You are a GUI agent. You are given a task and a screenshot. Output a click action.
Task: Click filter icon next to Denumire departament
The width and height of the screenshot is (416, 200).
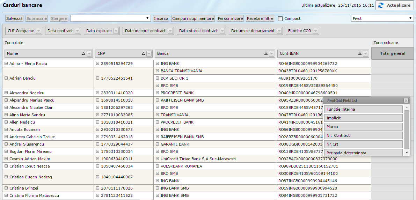click(x=279, y=31)
